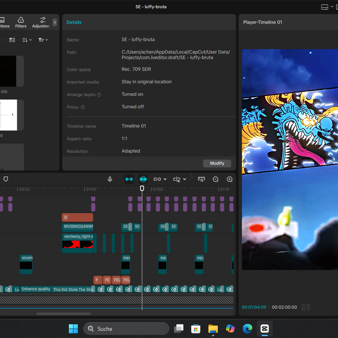Image resolution: width=338 pixels, height=338 pixels.
Task: Click the microphone record voiceover icon
Action: click(x=110, y=179)
